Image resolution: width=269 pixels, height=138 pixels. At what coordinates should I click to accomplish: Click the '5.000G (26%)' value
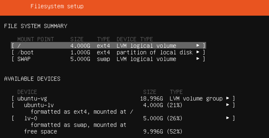click(x=163, y=118)
